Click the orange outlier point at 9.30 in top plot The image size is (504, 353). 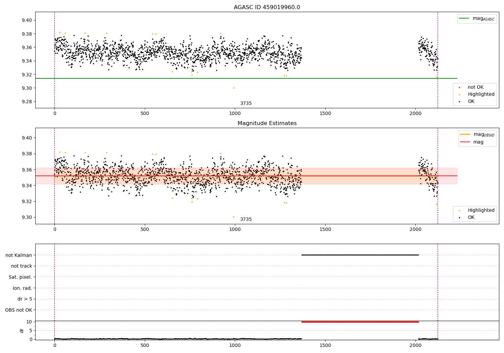point(234,88)
